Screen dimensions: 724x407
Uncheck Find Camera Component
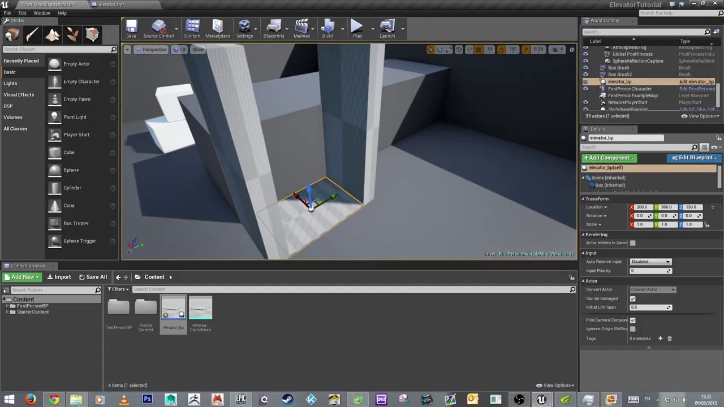(x=632, y=320)
